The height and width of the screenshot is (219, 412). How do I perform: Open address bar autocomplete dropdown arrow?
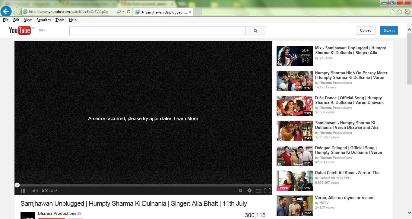point(123,12)
